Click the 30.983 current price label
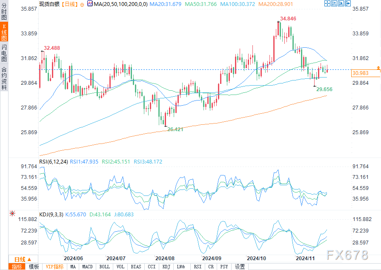Screen dimensions: 381x270 point(360,73)
